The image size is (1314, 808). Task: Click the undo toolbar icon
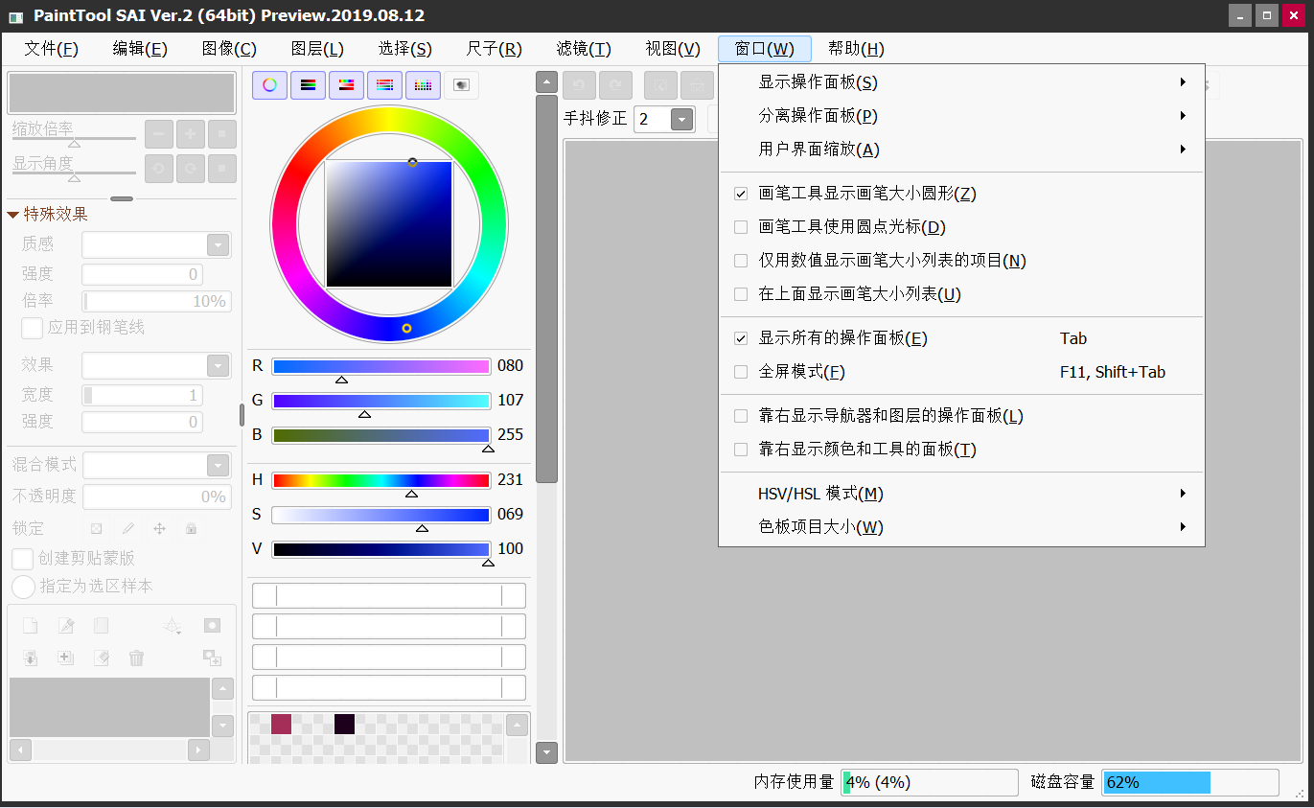[579, 85]
